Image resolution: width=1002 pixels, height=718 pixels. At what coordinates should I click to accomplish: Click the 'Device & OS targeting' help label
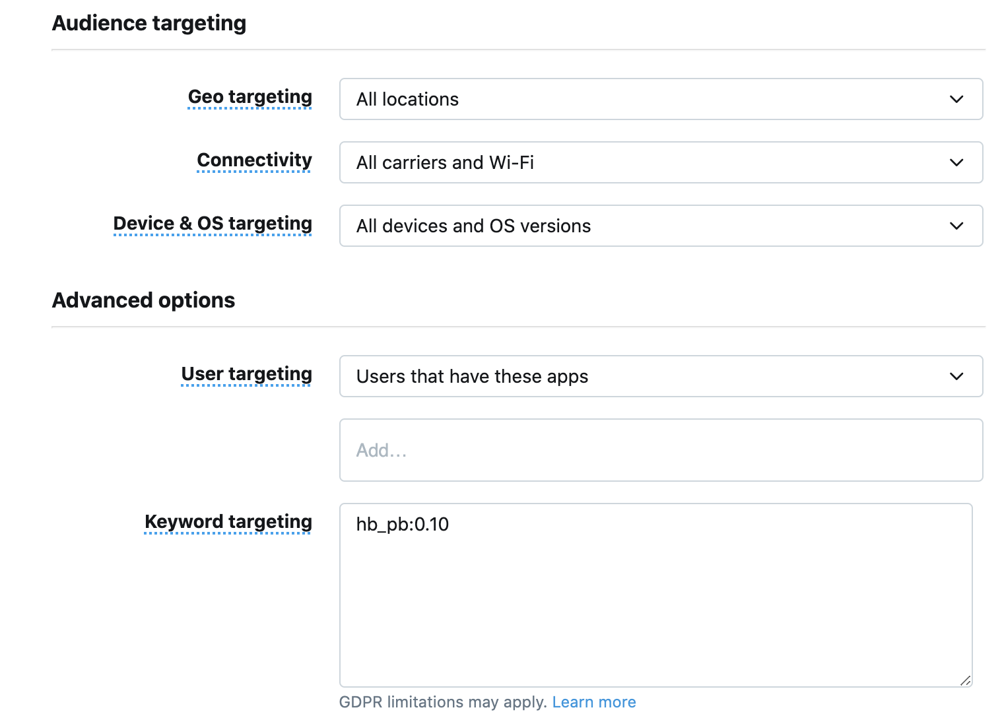pyautogui.click(x=213, y=224)
